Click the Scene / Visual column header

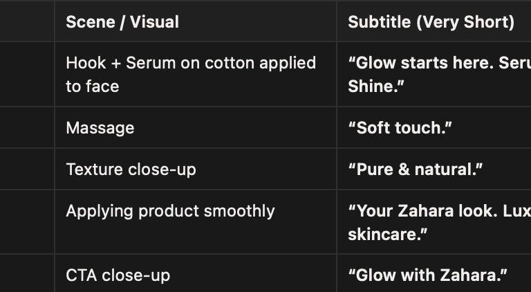pyautogui.click(x=122, y=22)
